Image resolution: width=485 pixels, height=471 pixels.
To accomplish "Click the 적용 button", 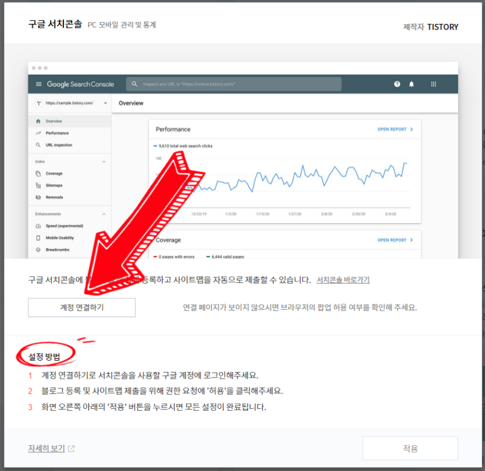I will (x=410, y=448).
